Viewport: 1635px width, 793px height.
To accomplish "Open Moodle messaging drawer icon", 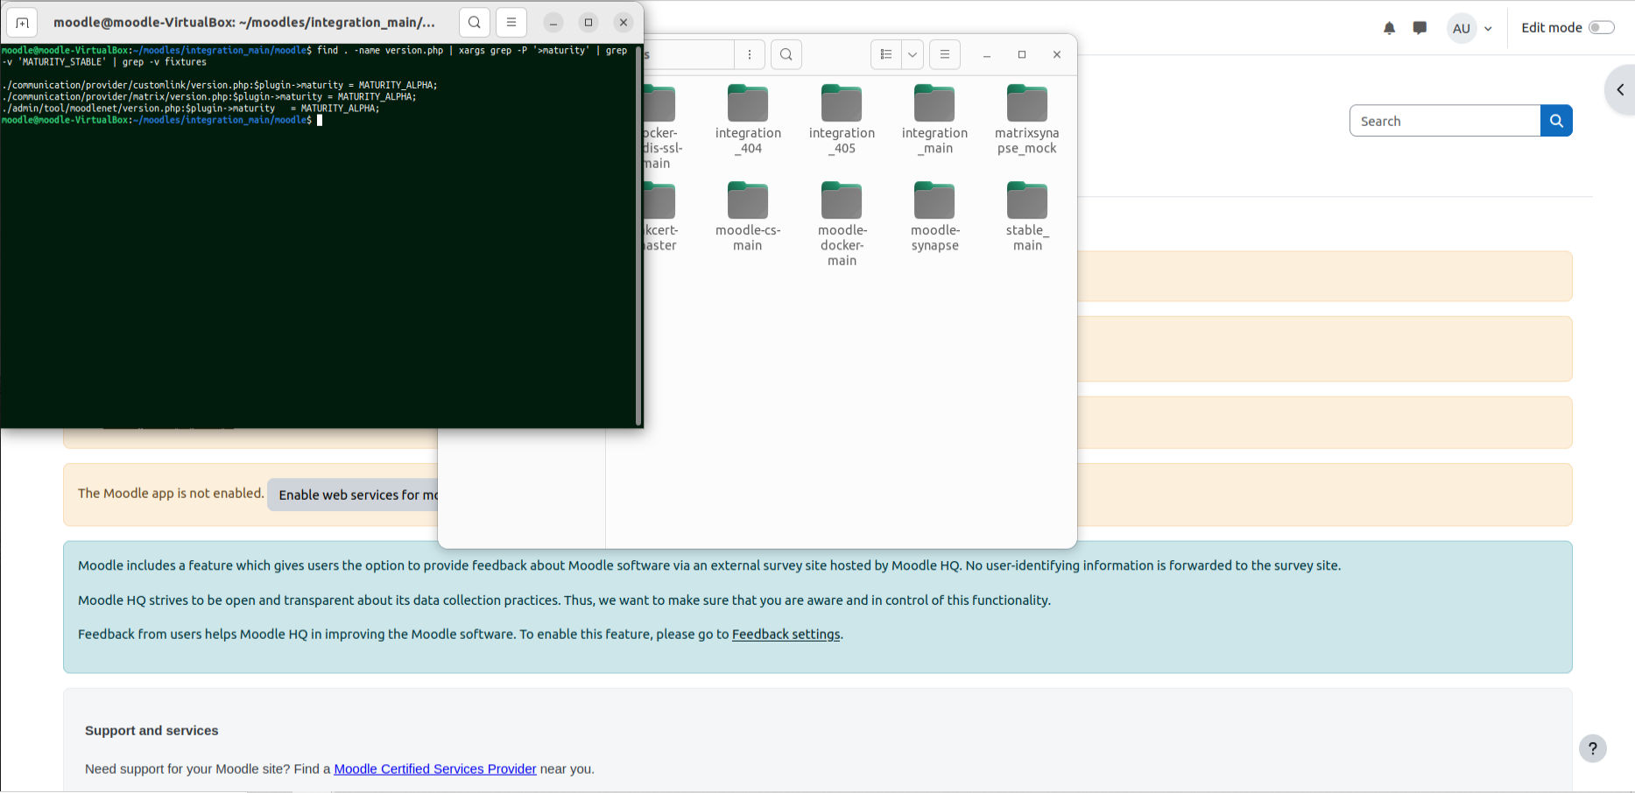I will [1420, 28].
